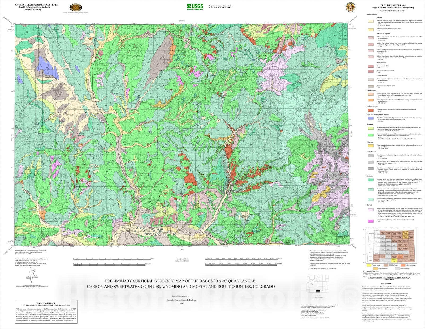Select the teal Residuum (1401) swatch
Screen dimensions: 425x329
(x=371, y=180)
